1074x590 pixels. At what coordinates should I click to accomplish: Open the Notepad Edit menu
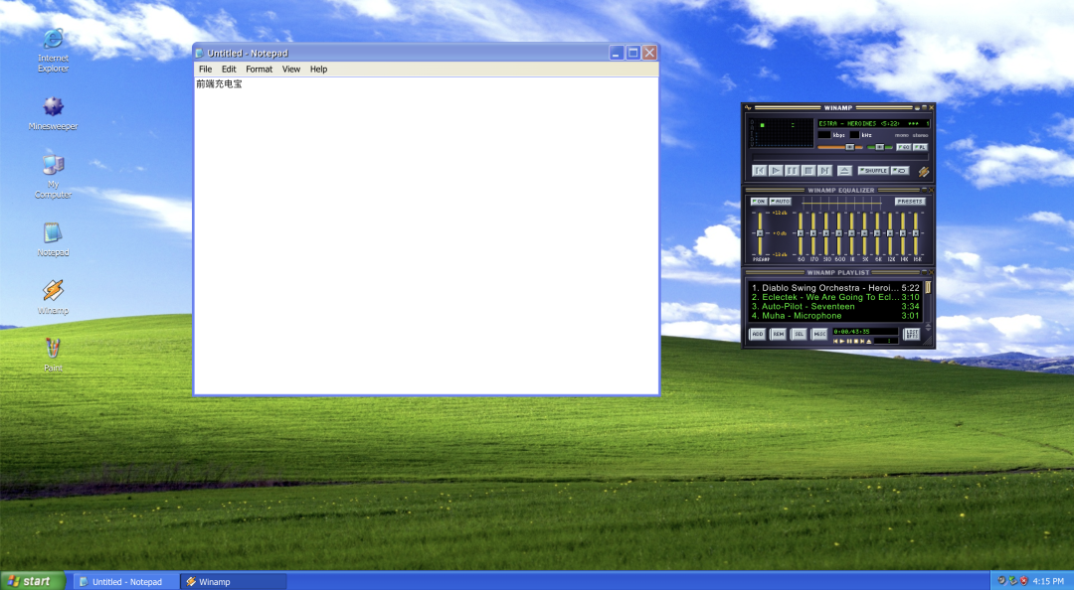pos(229,70)
